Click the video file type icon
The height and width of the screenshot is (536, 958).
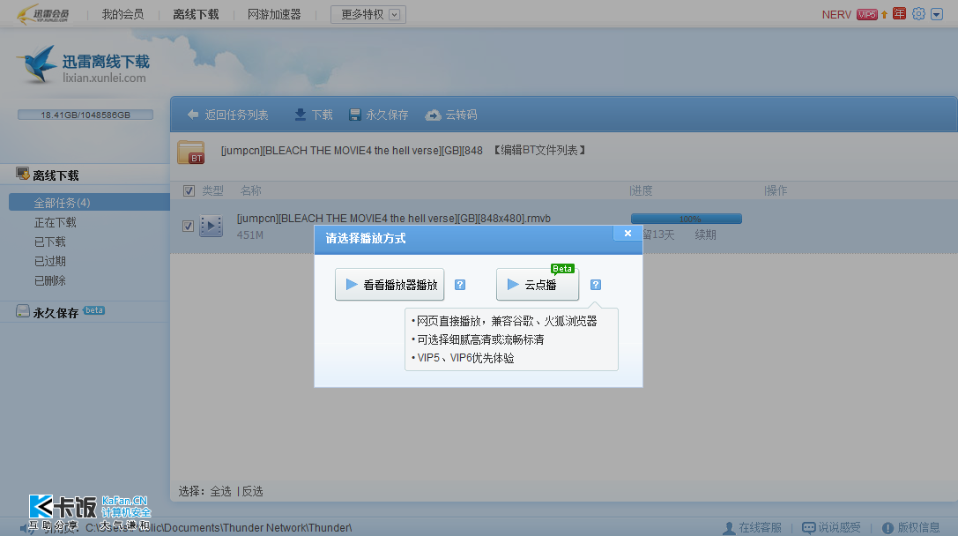click(x=212, y=226)
